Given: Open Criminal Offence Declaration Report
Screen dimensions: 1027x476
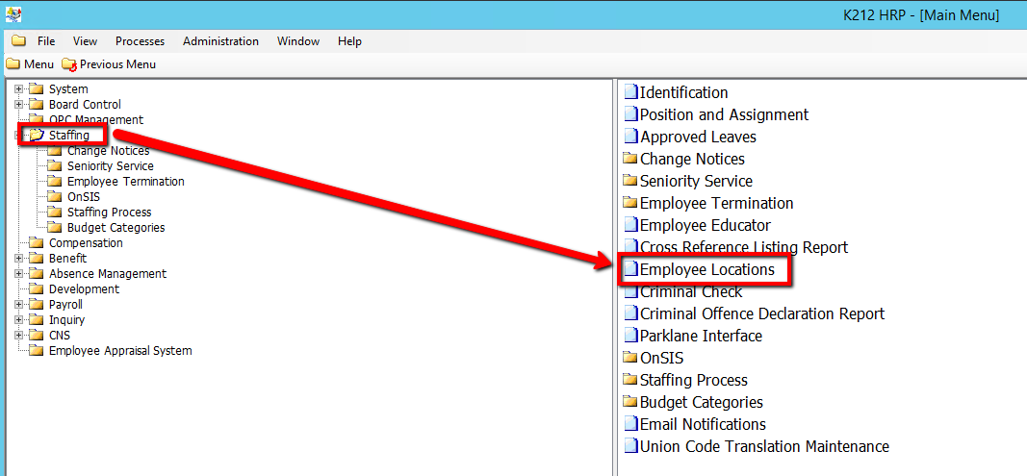Looking at the screenshot, I should tap(761, 314).
